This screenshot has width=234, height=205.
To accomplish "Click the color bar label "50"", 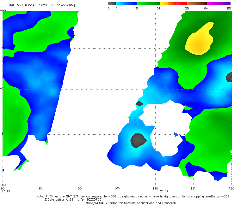I will point(187,9).
